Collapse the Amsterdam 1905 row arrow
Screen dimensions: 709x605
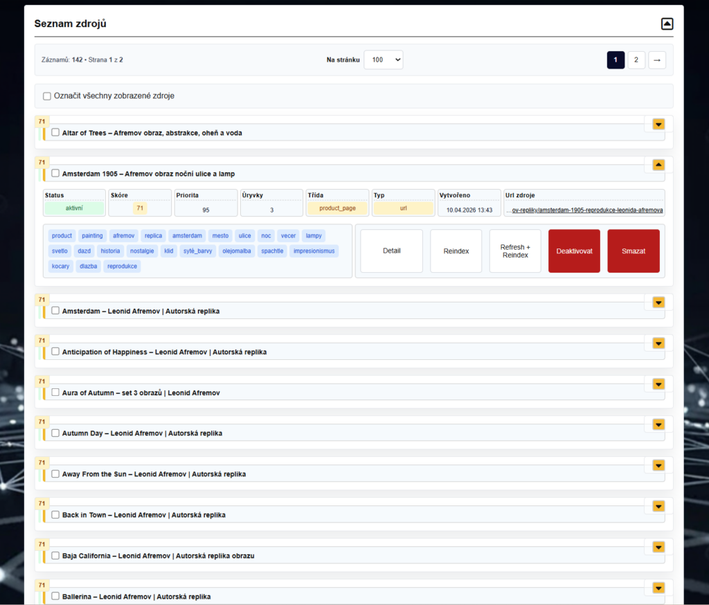pyautogui.click(x=658, y=165)
